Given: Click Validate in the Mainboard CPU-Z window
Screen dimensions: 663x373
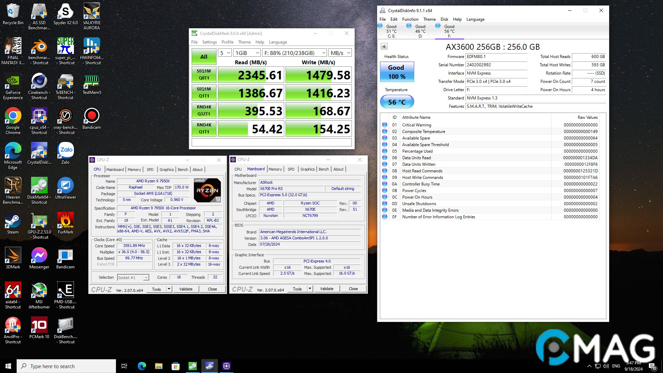Looking at the screenshot, I should point(326,289).
